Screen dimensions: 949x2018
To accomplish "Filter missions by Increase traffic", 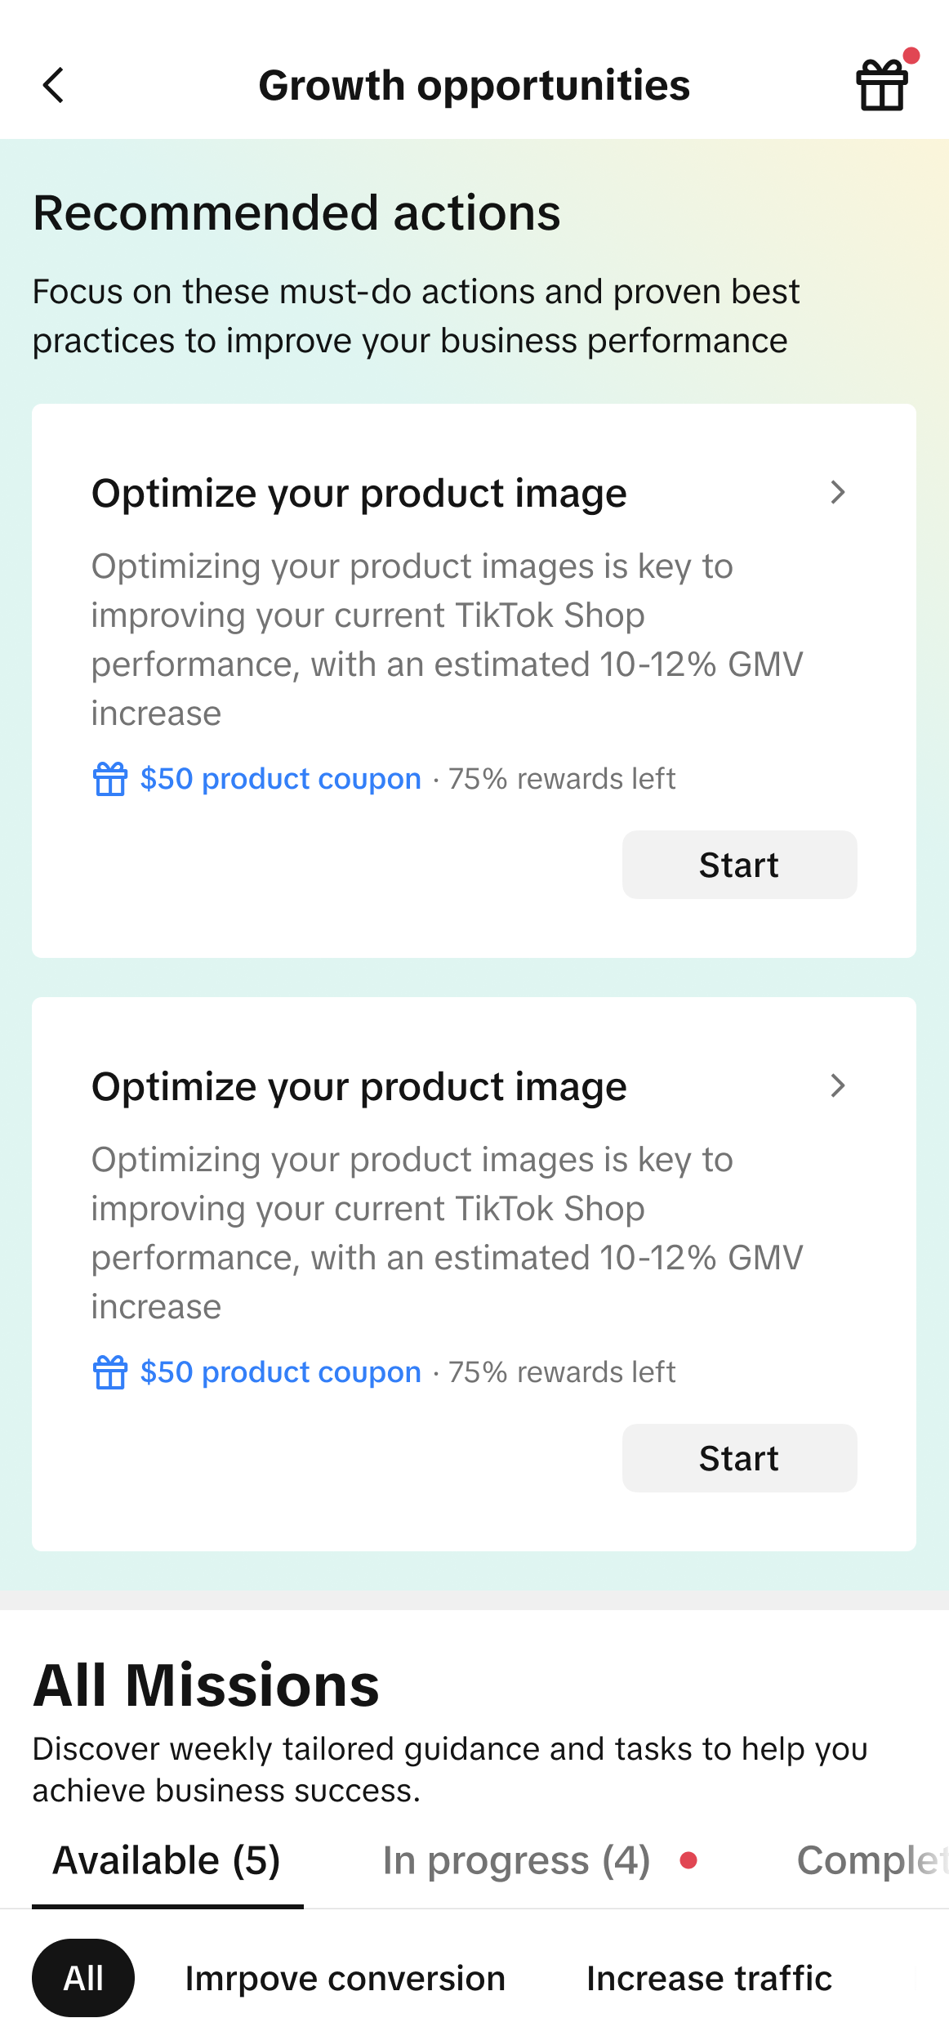I will pyautogui.click(x=709, y=1978).
